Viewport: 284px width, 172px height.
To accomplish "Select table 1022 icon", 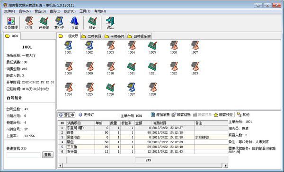I will pos(174,68).
